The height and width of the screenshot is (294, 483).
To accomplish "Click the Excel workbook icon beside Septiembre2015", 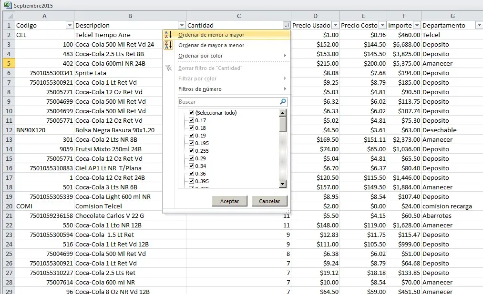I will pos(7,6).
